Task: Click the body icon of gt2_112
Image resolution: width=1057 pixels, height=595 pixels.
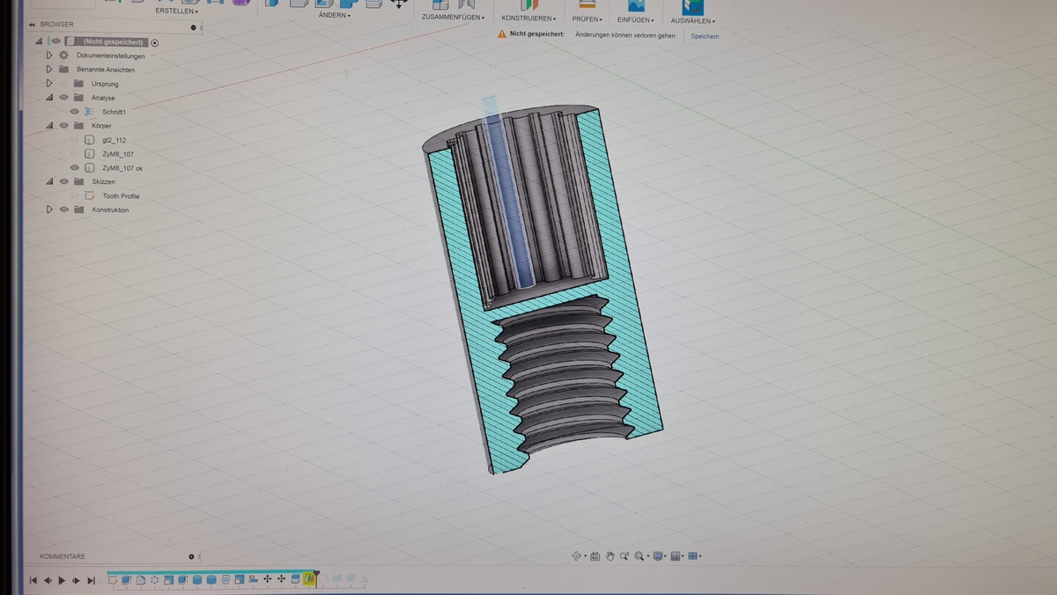Action: [89, 140]
